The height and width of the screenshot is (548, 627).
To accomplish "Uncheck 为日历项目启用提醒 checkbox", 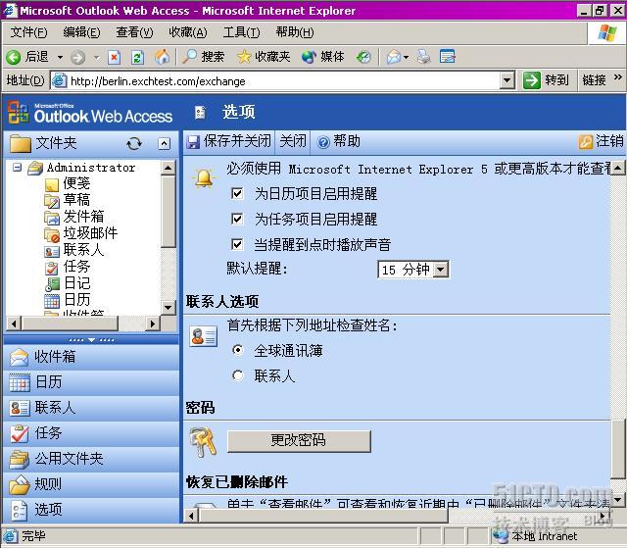I will [237, 194].
